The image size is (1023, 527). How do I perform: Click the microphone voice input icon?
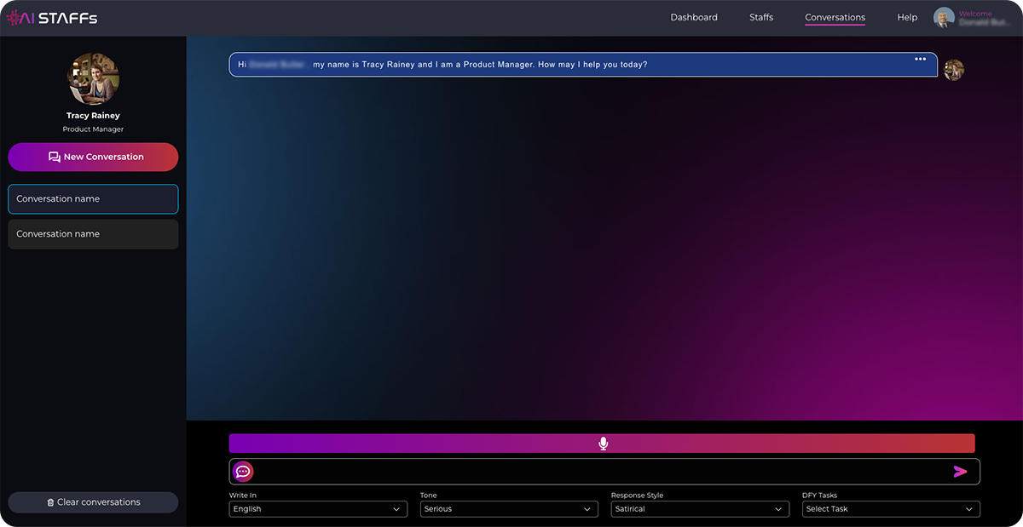[x=603, y=444]
